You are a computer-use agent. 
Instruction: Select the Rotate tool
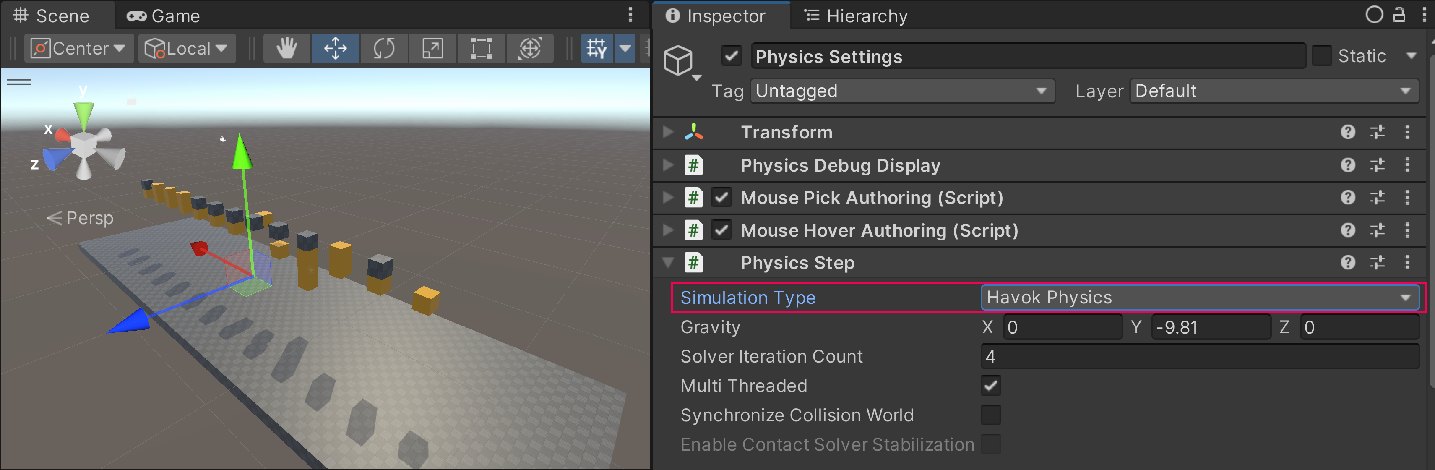(x=384, y=49)
